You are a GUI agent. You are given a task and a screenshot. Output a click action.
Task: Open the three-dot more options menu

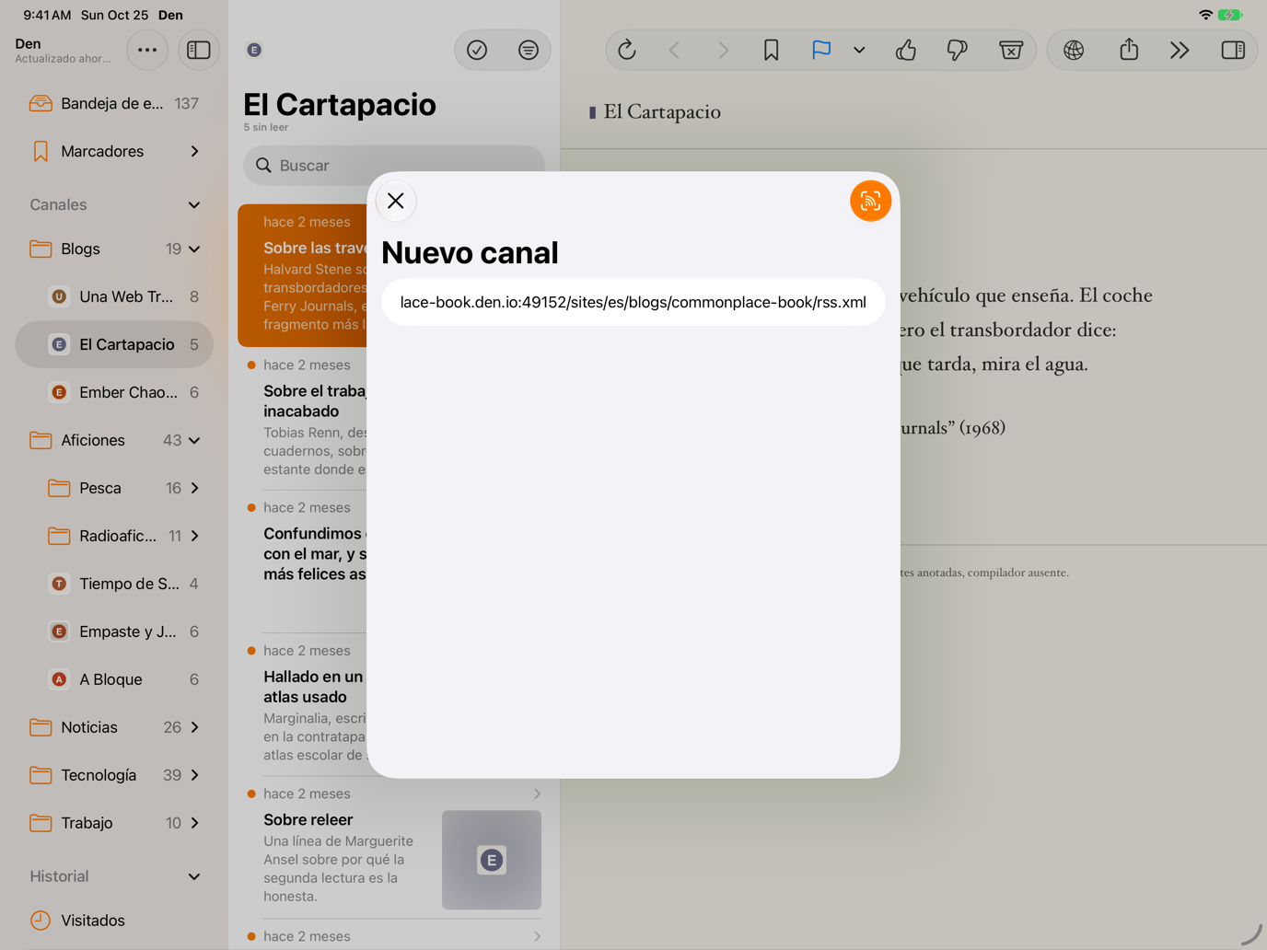point(147,50)
